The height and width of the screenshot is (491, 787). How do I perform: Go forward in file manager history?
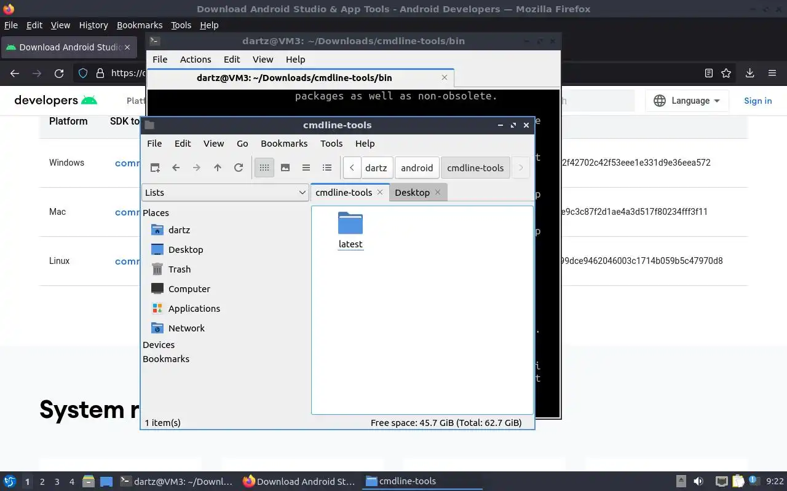tap(197, 168)
